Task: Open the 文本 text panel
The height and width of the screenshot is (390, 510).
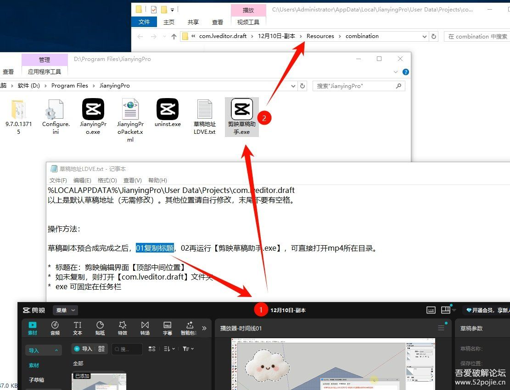Action: [x=78, y=328]
